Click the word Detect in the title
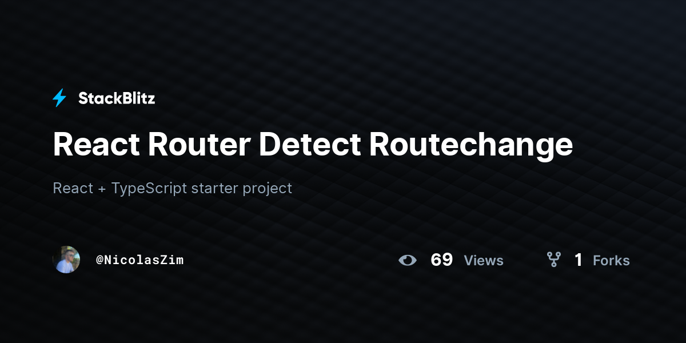This screenshot has width=686, height=343. tap(309, 144)
